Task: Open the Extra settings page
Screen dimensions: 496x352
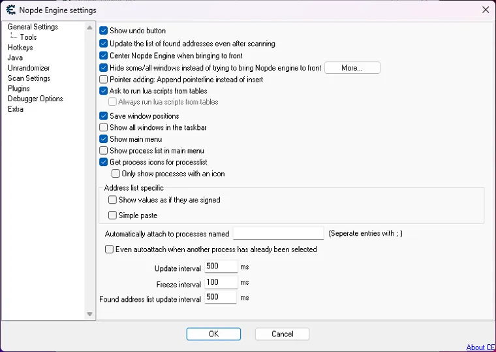Action: point(16,109)
